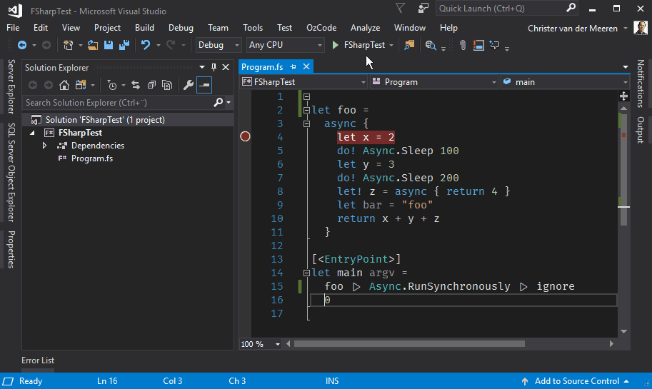Navigate backward with the blue back arrow
This screenshot has height=389, width=652.
[22, 45]
